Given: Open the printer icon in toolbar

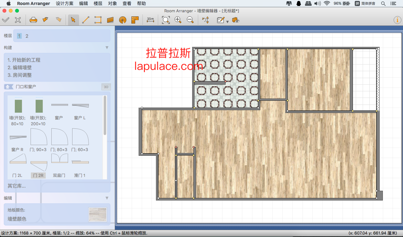Looking at the screenshot, I should tap(33, 20).
